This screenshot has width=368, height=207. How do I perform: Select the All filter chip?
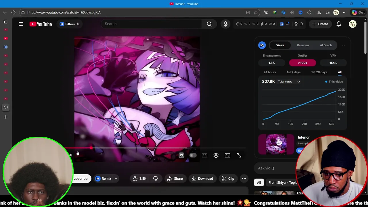pyautogui.click(x=259, y=183)
